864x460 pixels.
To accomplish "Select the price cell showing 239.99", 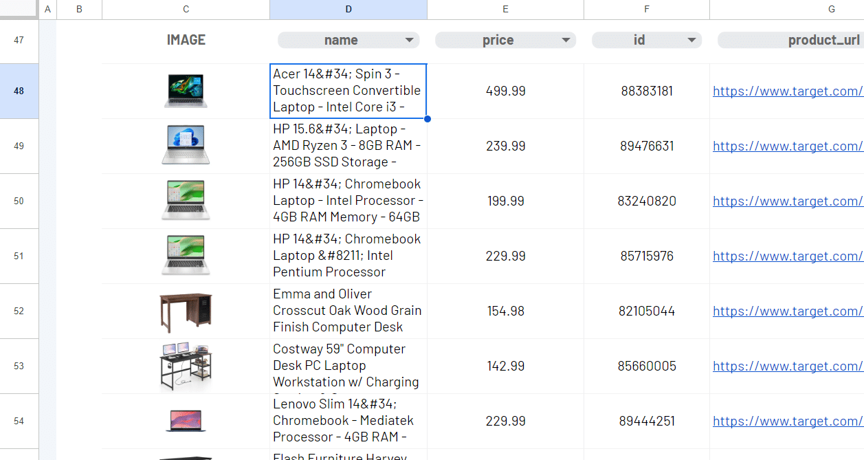I will [505, 146].
